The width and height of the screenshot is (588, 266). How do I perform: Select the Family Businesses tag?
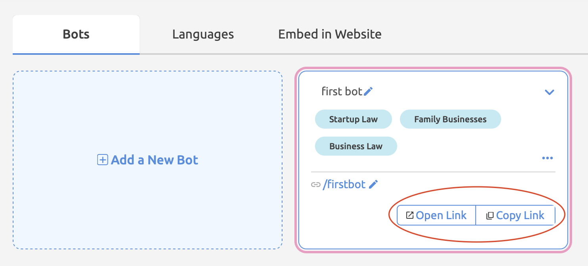(x=450, y=119)
